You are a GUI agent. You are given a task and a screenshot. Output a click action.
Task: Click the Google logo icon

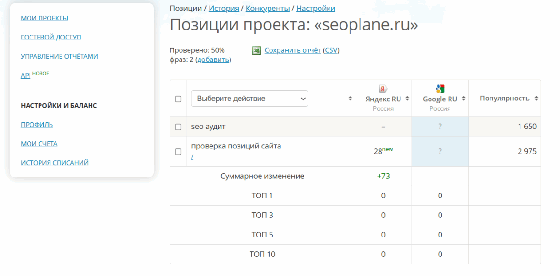[x=440, y=89]
